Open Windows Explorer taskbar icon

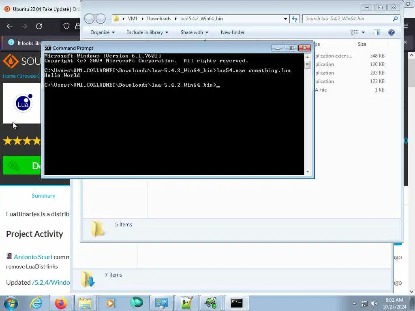(85, 303)
